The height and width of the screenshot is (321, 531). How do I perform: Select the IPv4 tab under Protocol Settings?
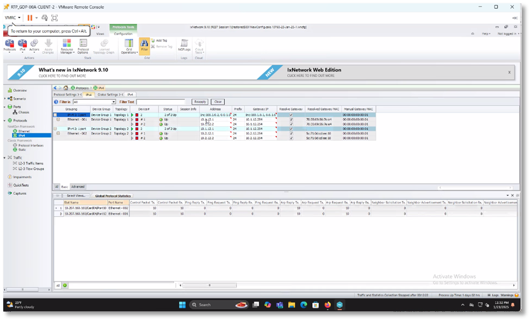88,94
